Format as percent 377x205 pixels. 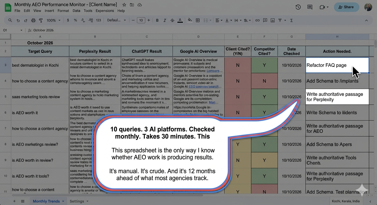coord(76,20)
